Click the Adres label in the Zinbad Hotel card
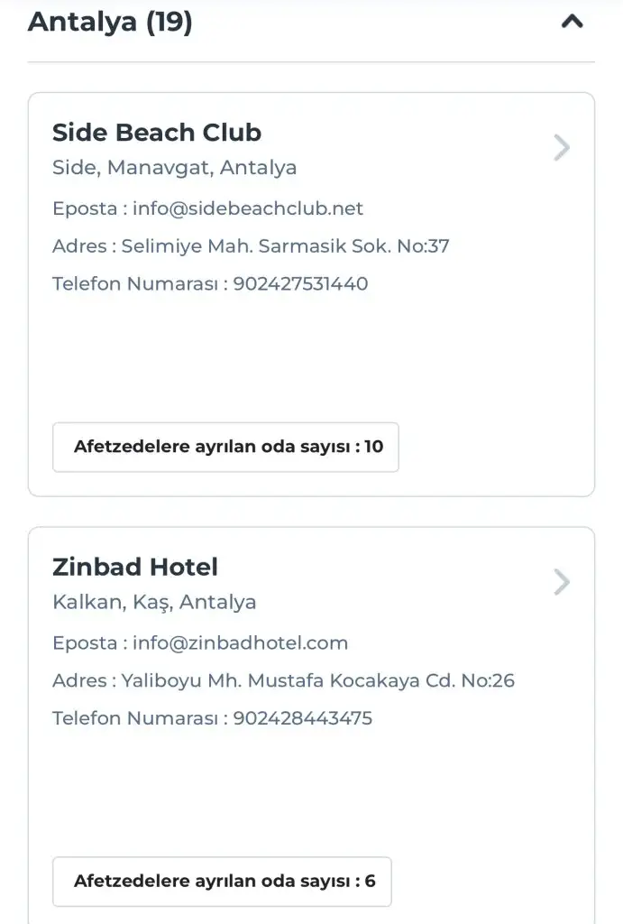This screenshot has height=924, width=623. click(x=78, y=680)
